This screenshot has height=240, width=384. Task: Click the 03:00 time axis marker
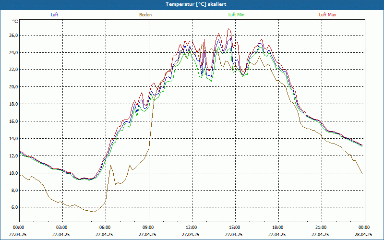click(x=62, y=228)
